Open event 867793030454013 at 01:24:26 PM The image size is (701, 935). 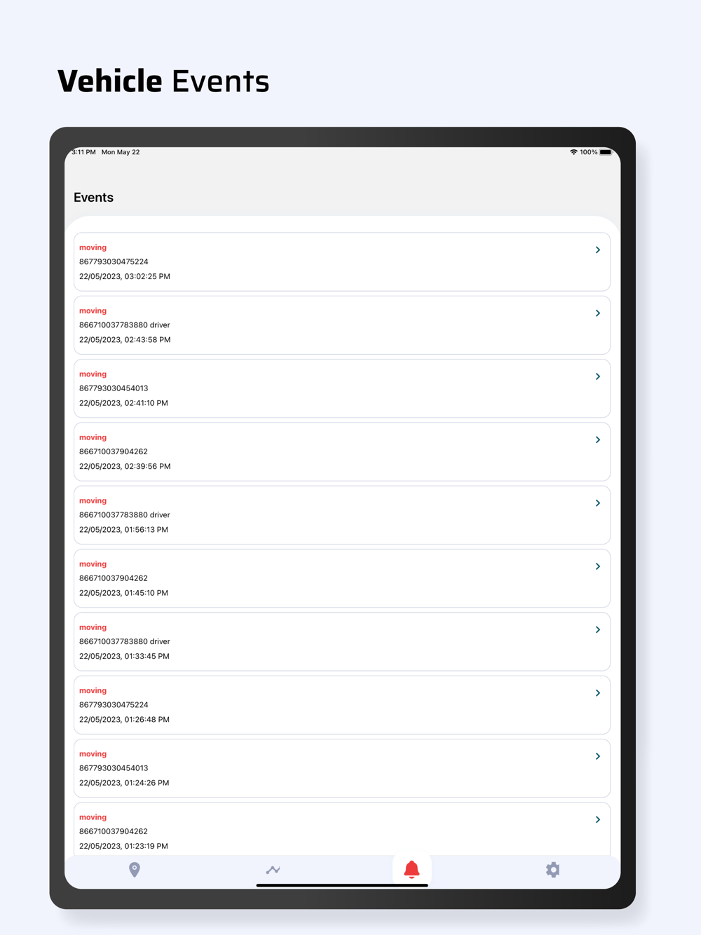[342, 768]
